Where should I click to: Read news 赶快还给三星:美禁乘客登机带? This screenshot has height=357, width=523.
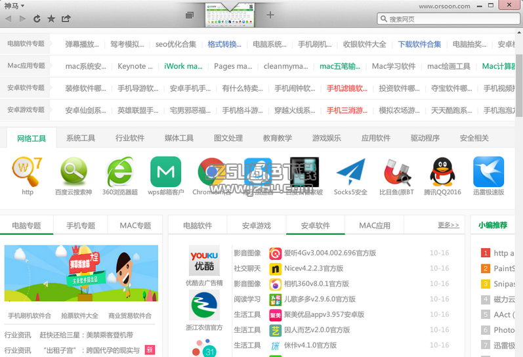(87, 335)
